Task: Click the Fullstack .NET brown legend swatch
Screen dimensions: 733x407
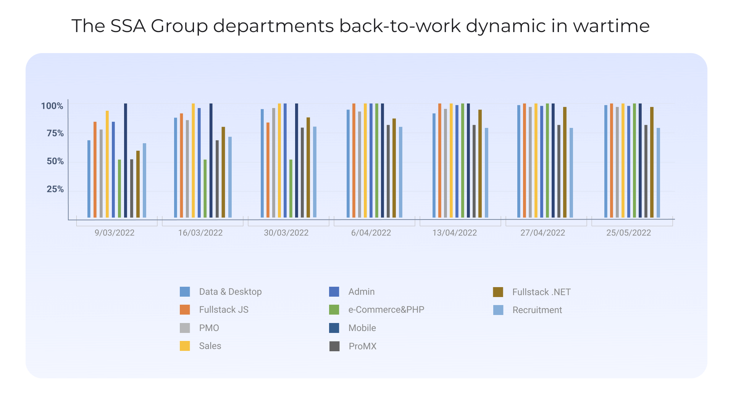Action: pos(498,292)
